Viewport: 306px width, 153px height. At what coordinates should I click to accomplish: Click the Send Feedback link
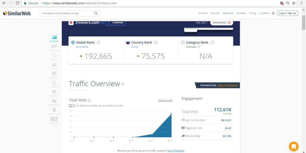tap(176, 151)
